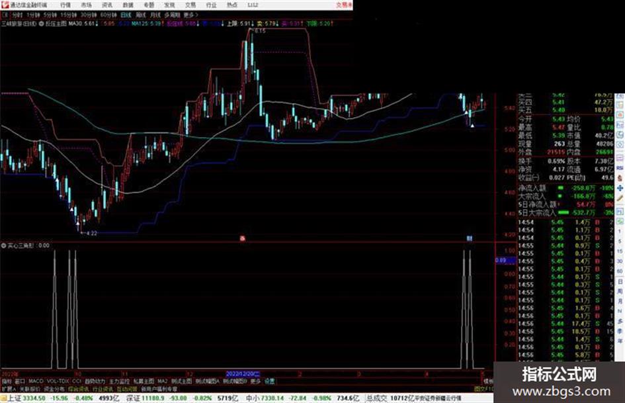Switch to the 日线 period tab
Image resolution: width=625 pixels, height=403 pixels.
point(126,15)
